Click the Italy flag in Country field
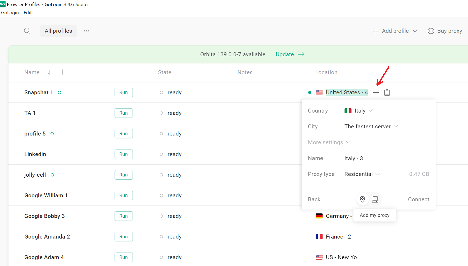Viewport: 468px width, 266px height. (x=348, y=111)
